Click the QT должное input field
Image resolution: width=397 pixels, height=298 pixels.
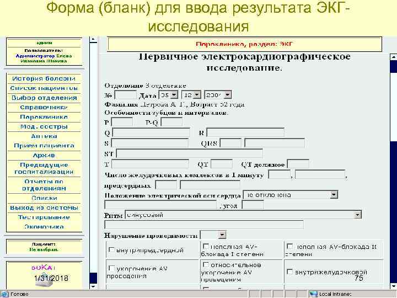298,164
